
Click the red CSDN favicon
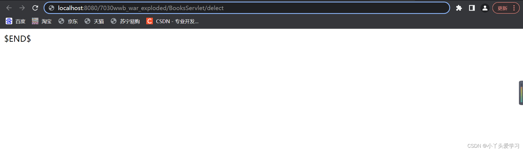tap(149, 21)
